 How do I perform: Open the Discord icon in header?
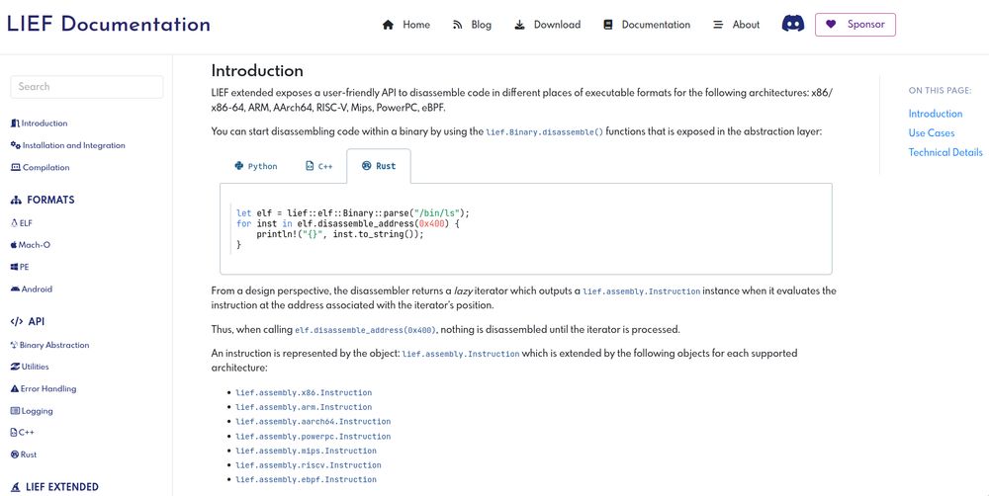(x=793, y=24)
